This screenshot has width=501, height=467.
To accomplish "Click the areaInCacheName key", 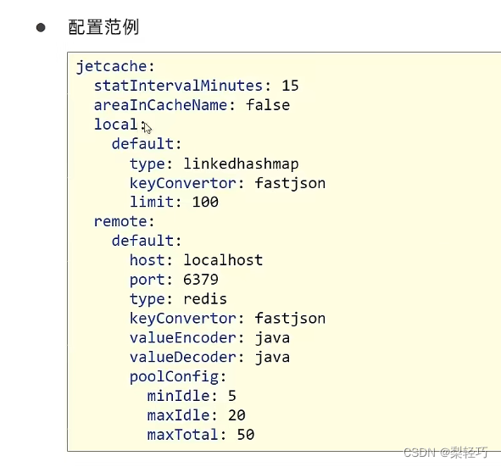I will 160,105.
